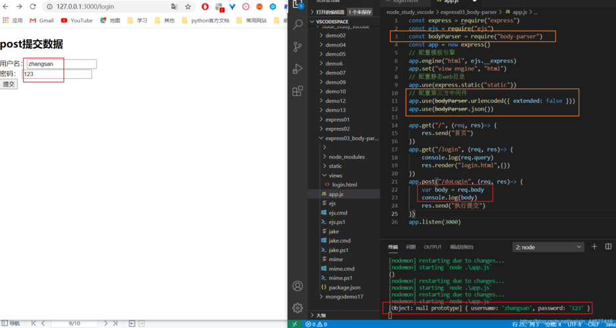Switch to the OUTPUT panel tab
The height and width of the screenshot is (328, 616).
[x=433, y=247]
